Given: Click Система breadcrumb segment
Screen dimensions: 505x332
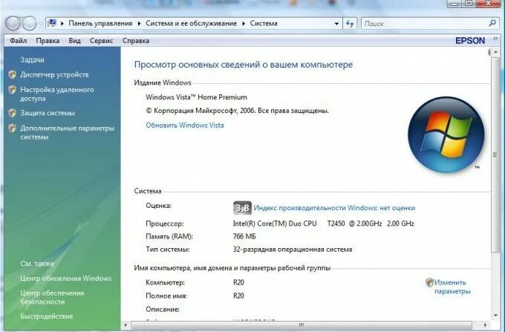Looking at the screenshot, I should (264, 24).
